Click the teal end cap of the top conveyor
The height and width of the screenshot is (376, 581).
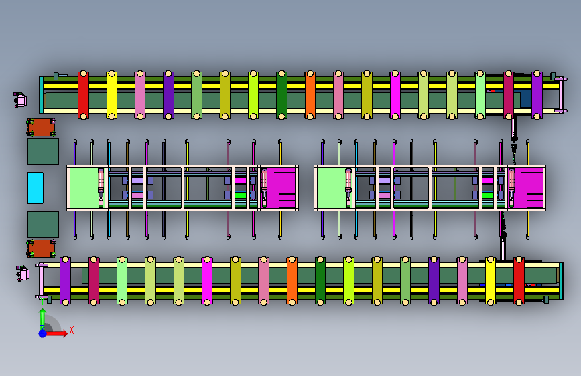(x=41, y=95)
